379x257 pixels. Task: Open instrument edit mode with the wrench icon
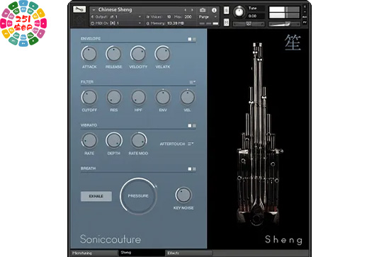pos(79,9)
